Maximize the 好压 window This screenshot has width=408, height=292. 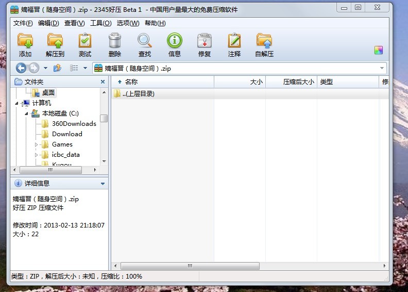tap(358, 7)
